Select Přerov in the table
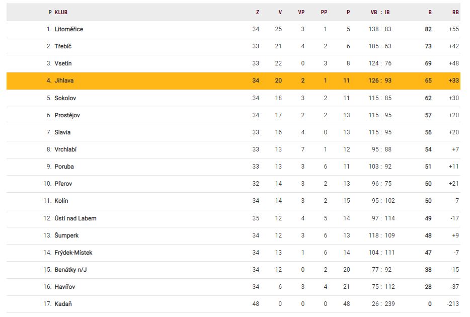This screenshot has height=317, width=470. (63, 184)
